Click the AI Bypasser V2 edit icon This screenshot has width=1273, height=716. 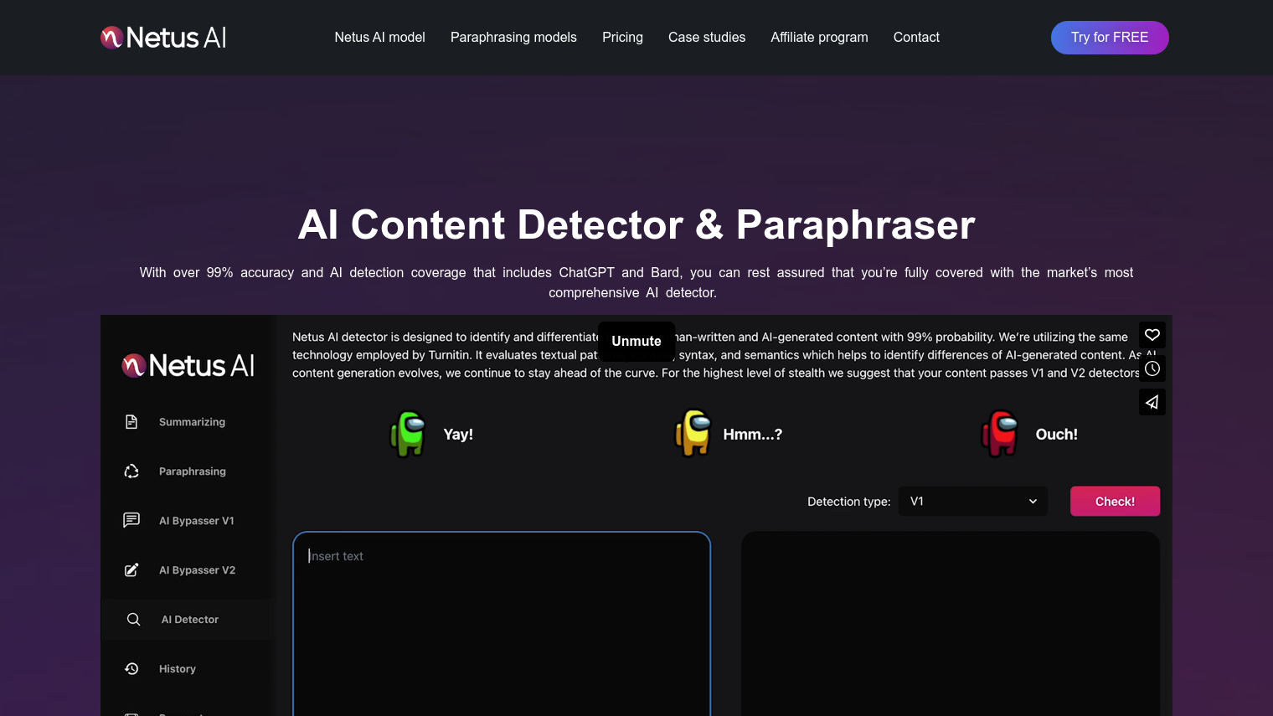131,570
